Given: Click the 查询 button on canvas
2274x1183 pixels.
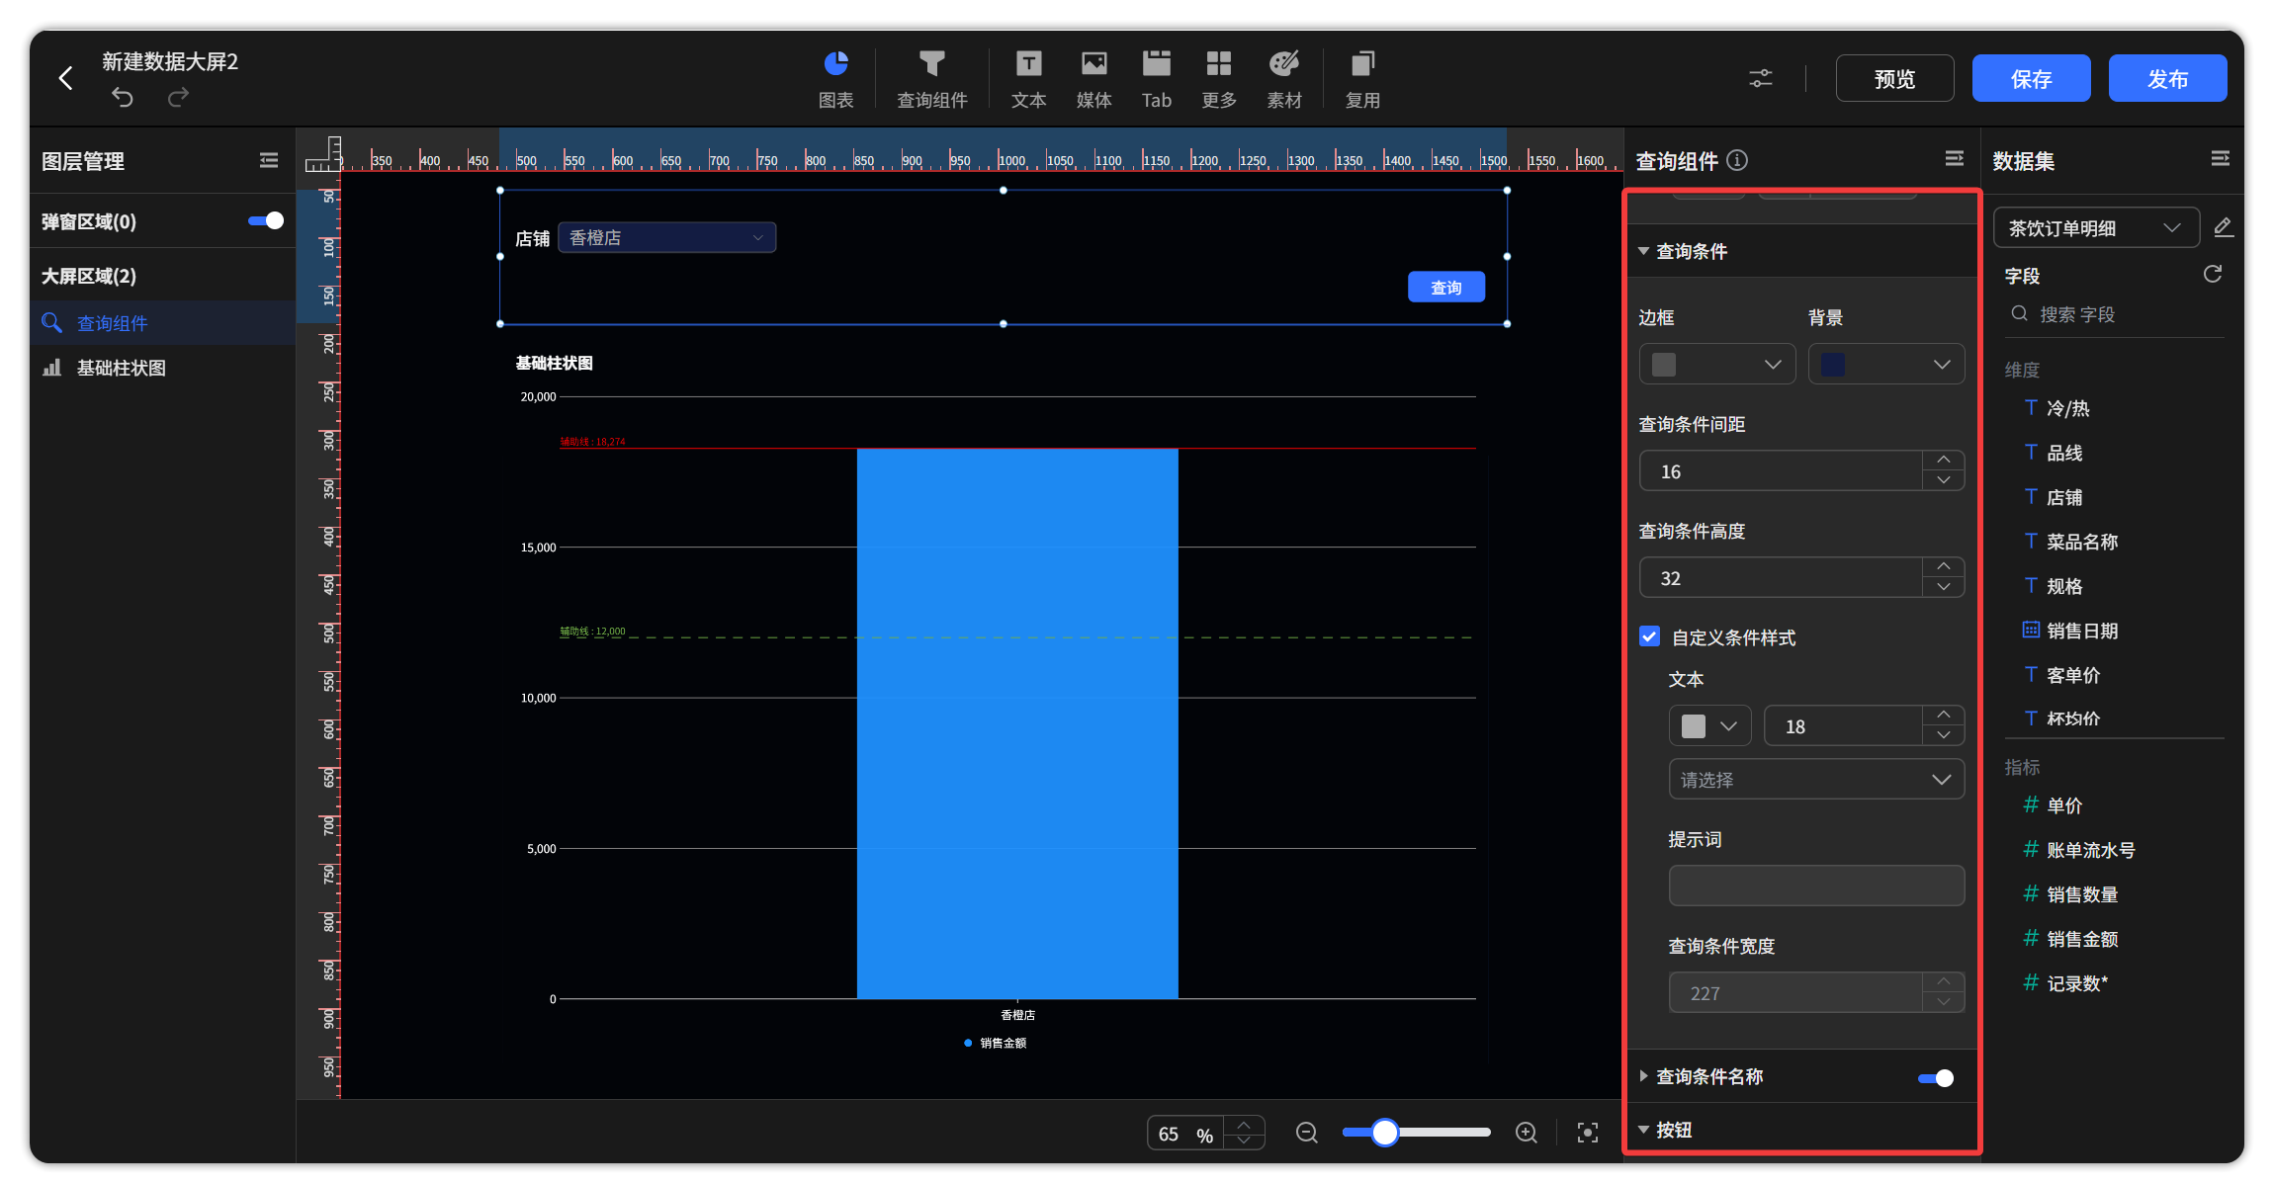Looking at the screenshot, I should coord(1446,288).
